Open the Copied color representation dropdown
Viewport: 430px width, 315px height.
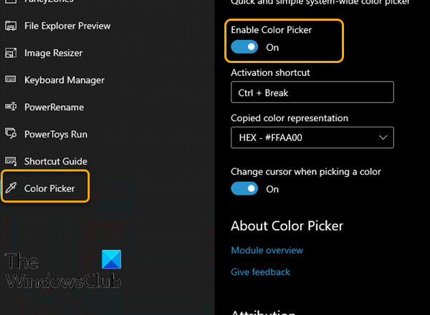tap(312, 137)
